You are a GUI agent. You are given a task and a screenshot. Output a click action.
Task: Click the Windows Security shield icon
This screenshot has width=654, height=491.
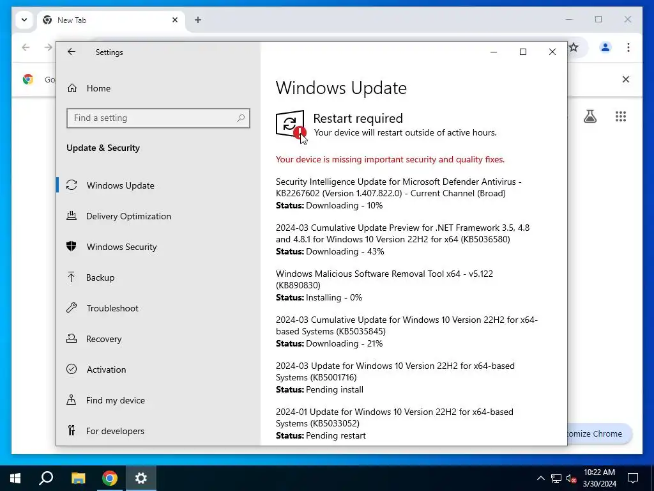(72, 246)
